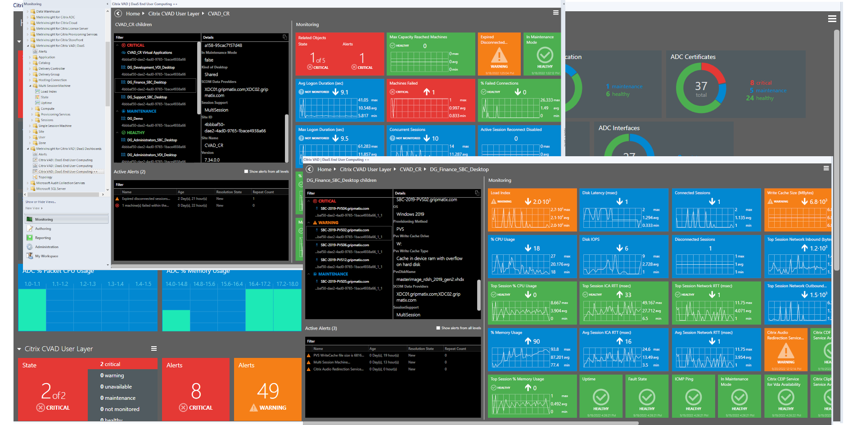The height and width of the screenshot is (425, 857).
Task: Click the warning icon beside PVS WriteCache alert
Action: coord(309,355)
